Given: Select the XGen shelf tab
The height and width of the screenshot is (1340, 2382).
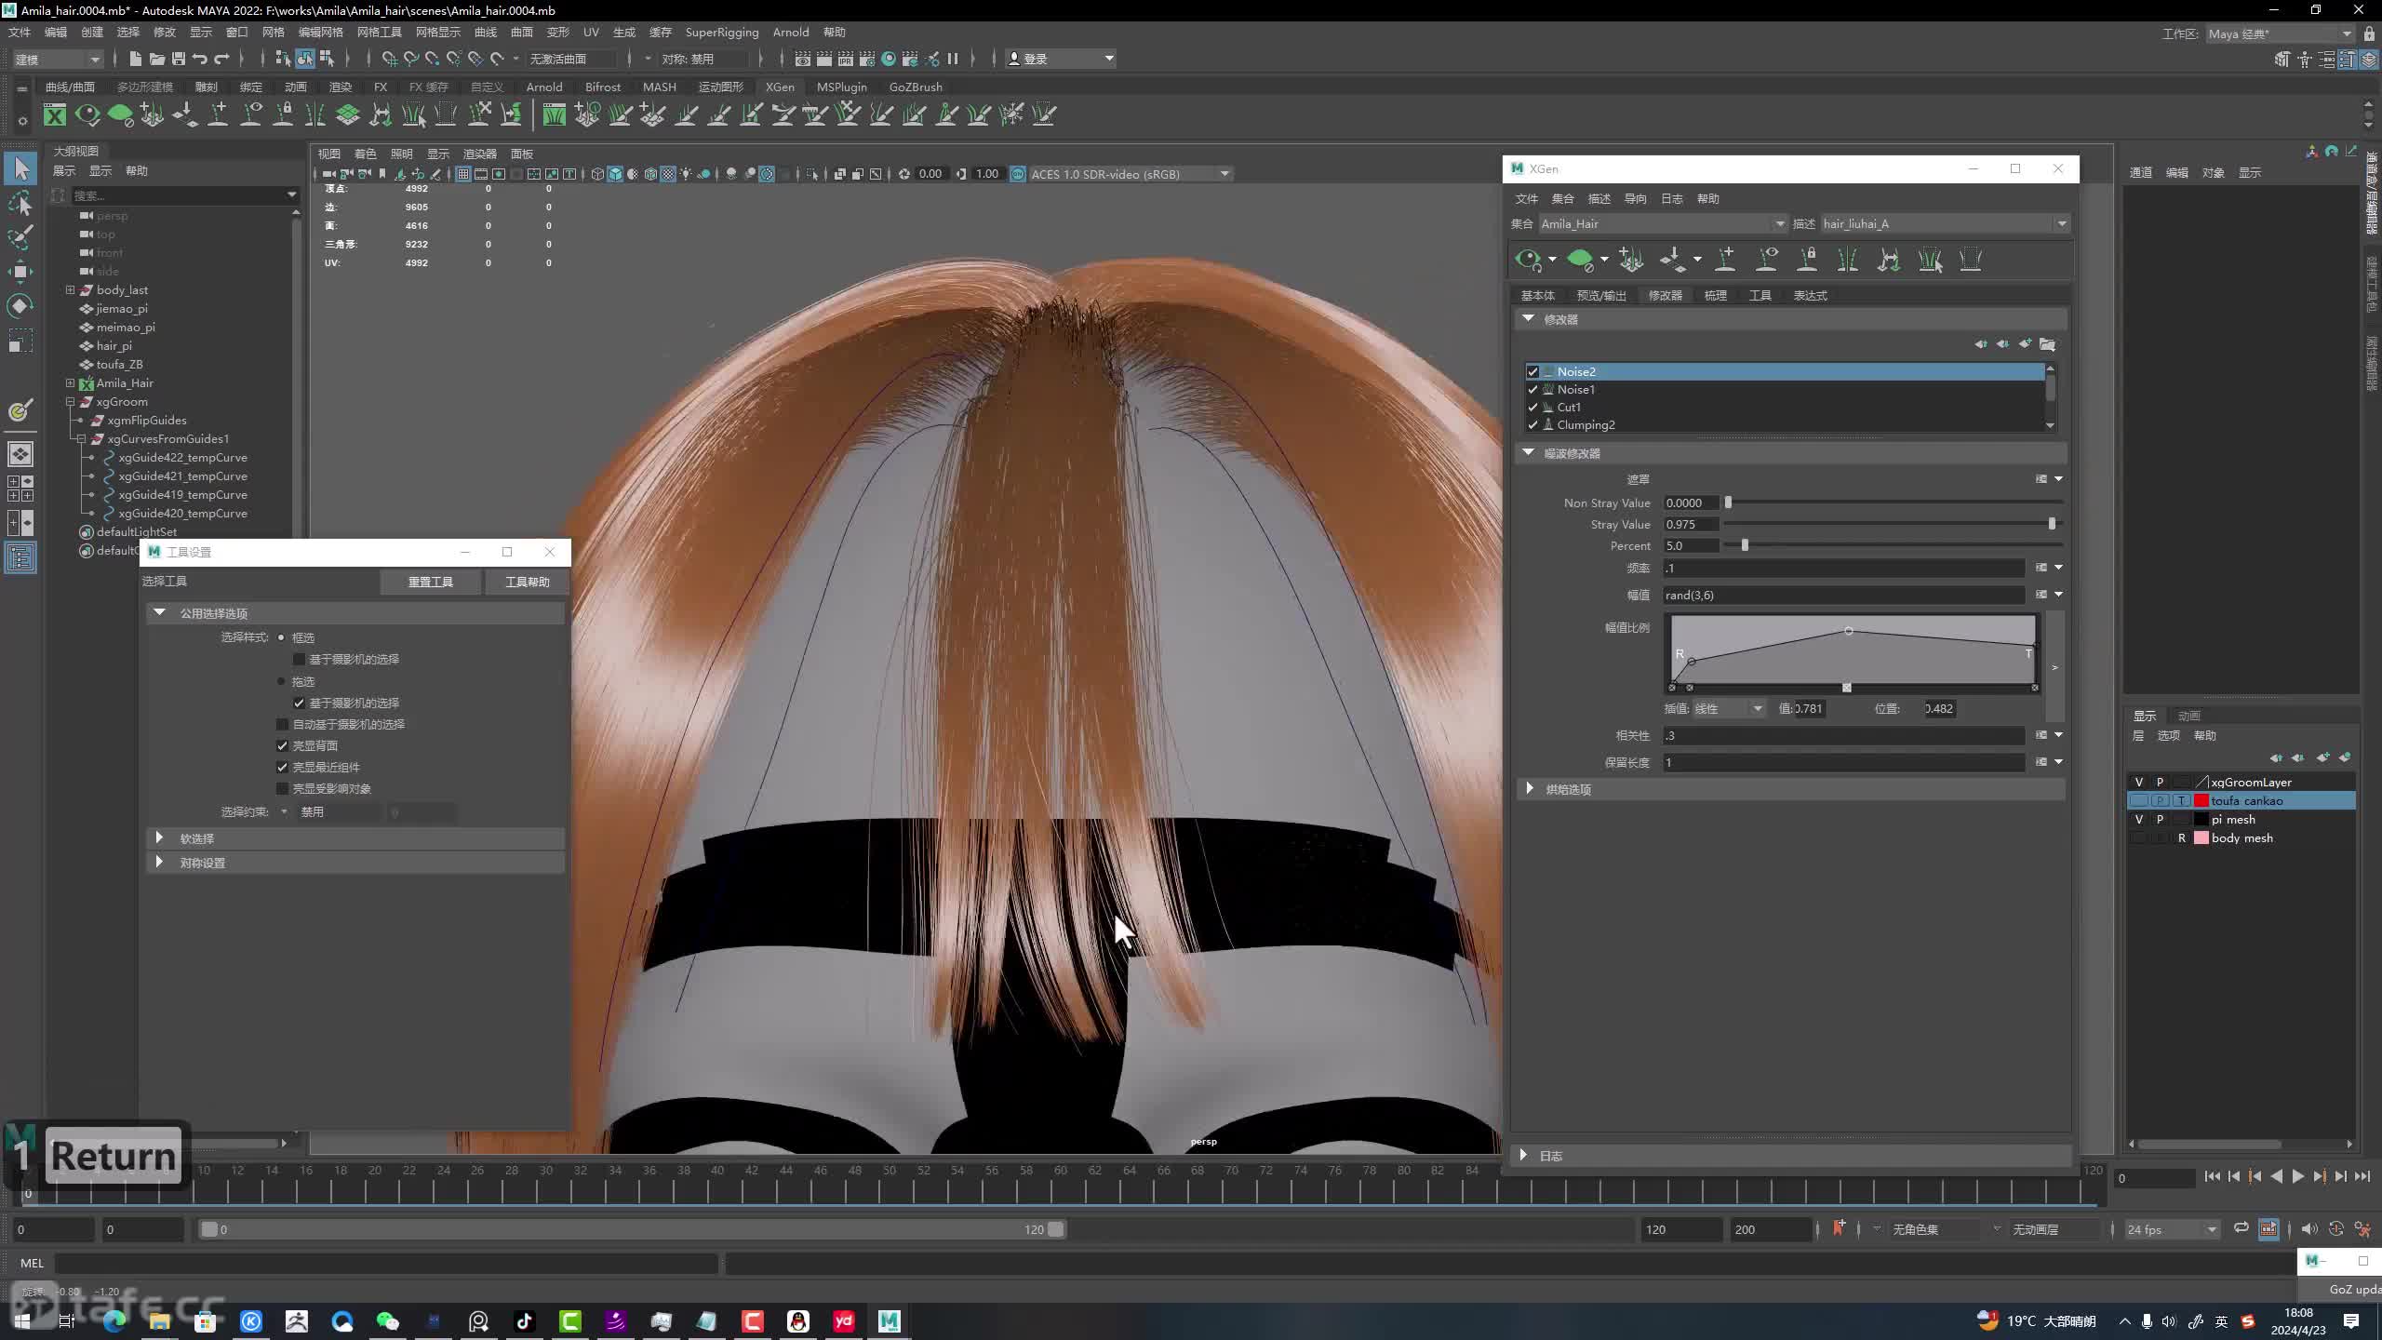Looking at the screenshot, I should pyautogui.click(x=779, y=87).
